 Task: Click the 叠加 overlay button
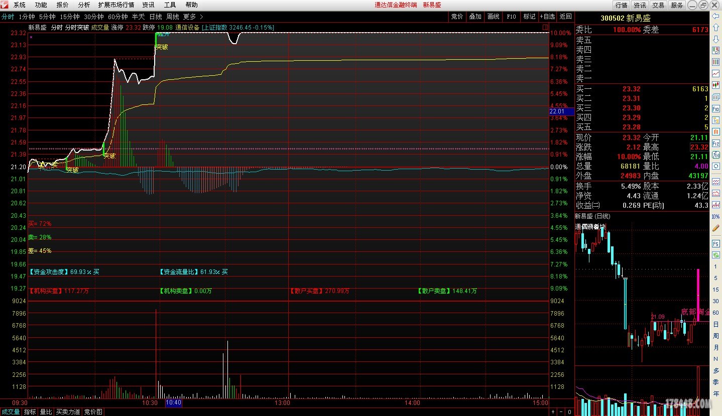click(475, 17)
